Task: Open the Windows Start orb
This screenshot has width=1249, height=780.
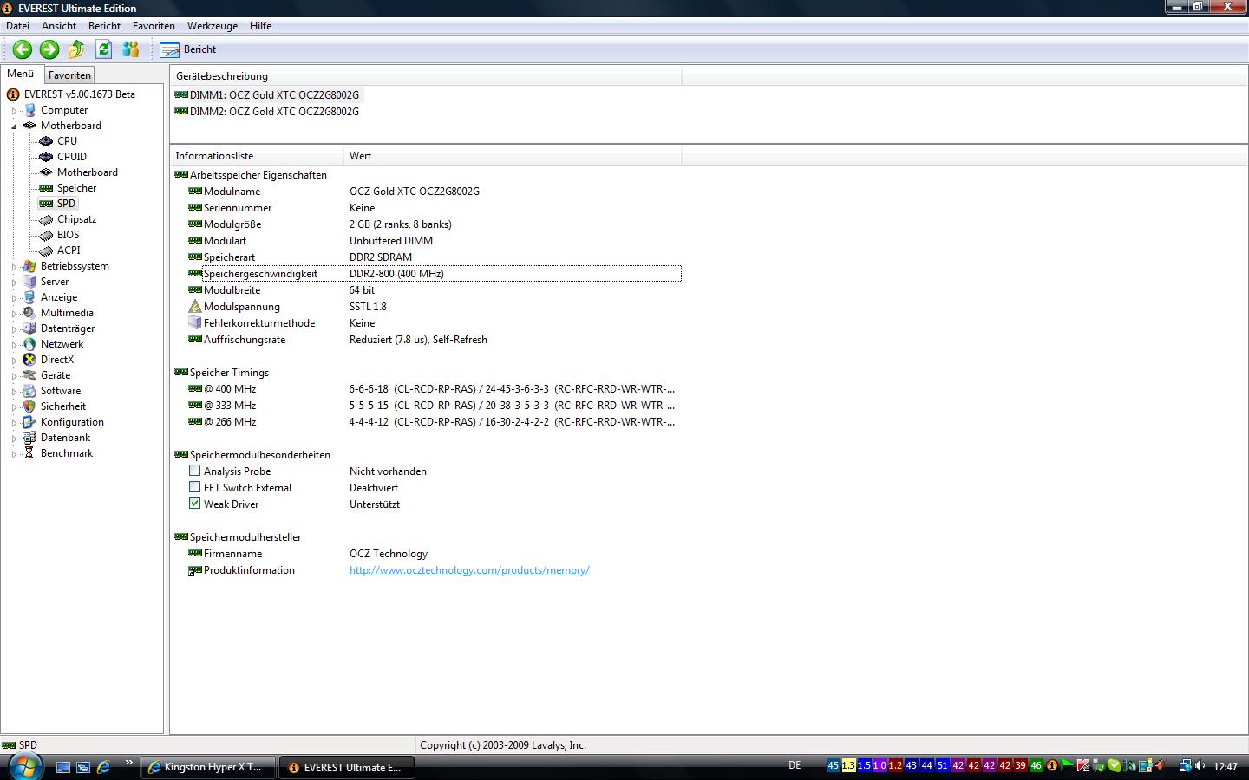Action: 23,766
